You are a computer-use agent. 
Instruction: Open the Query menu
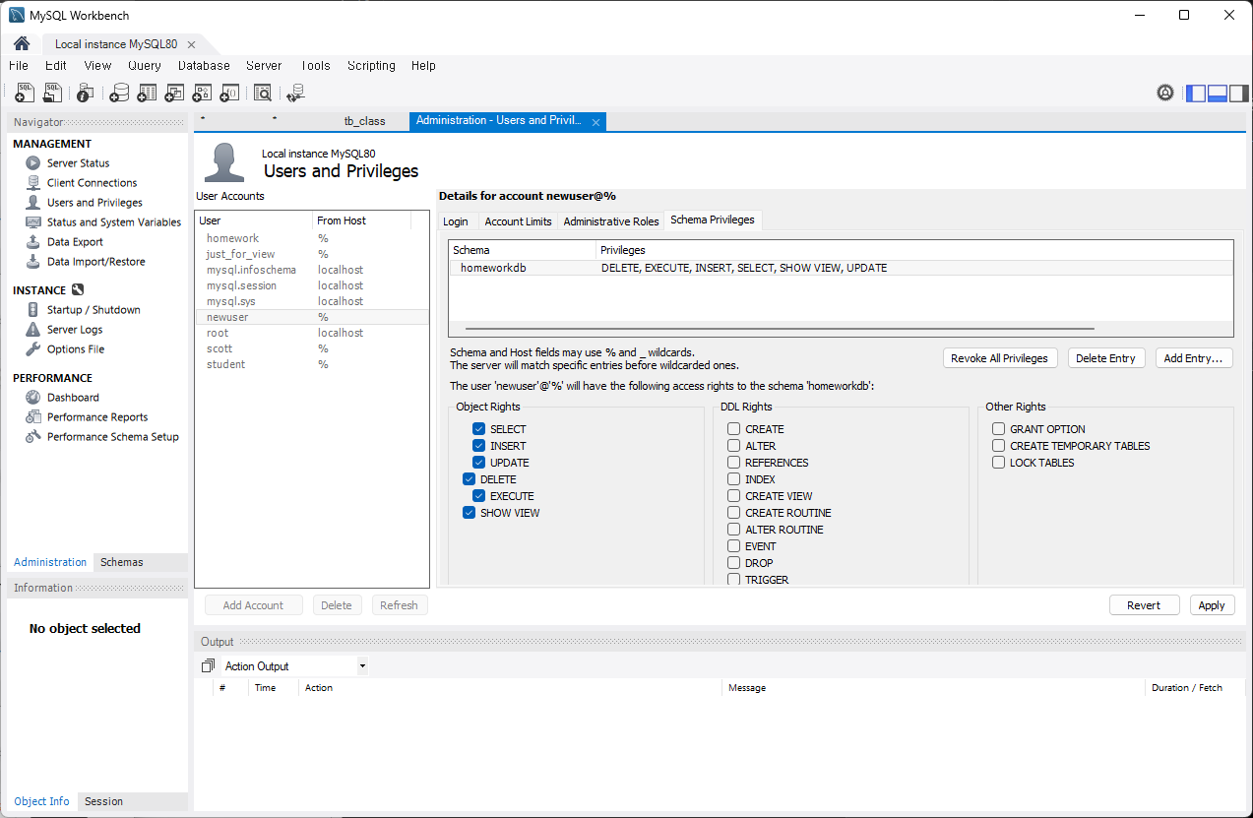145,66
